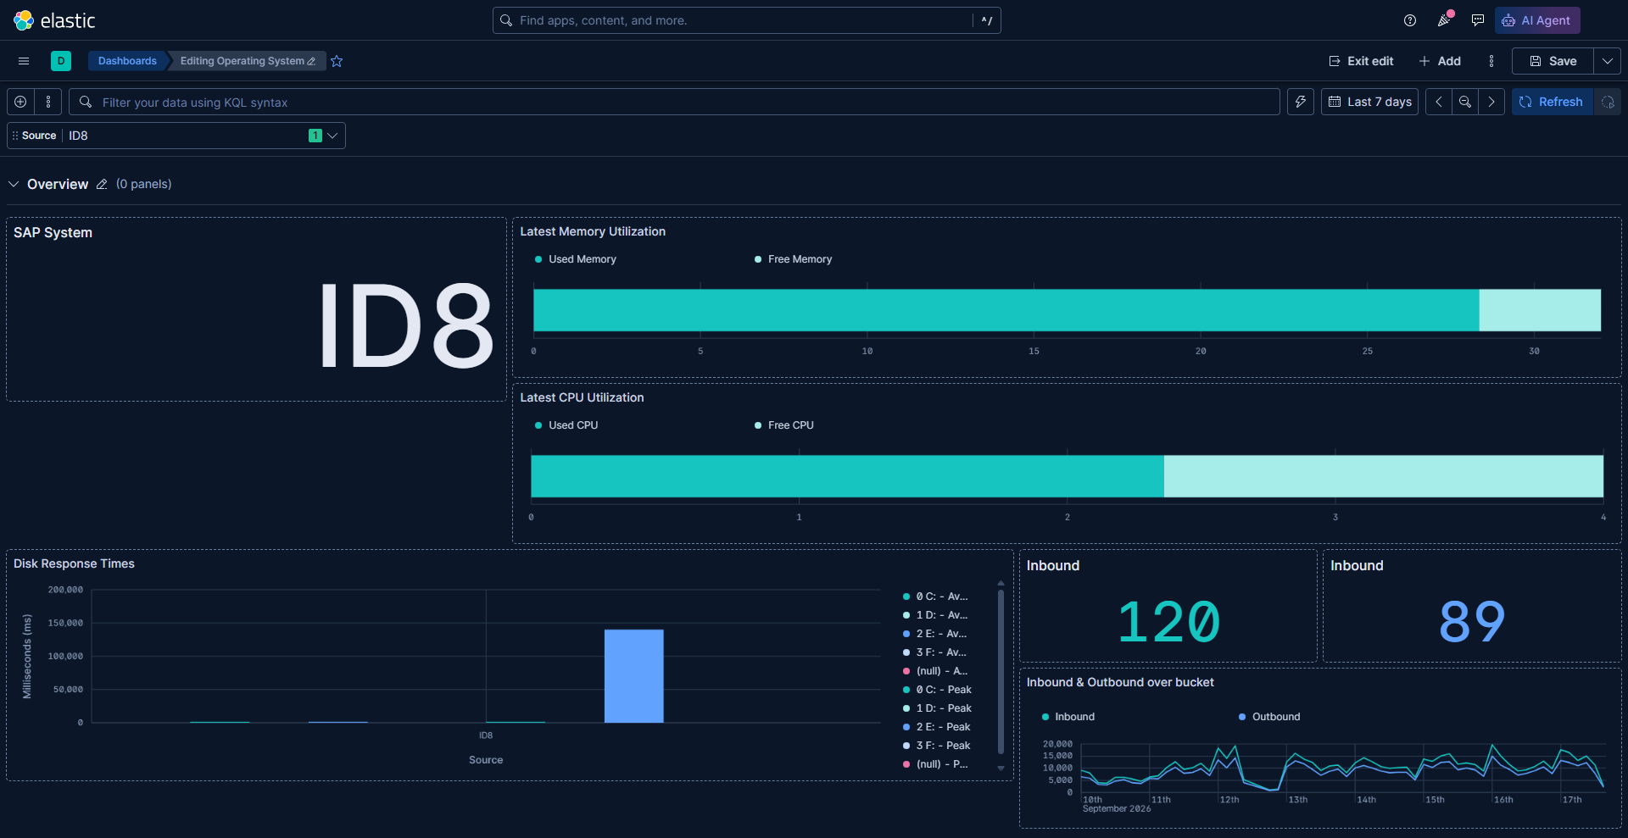Click the add filter plus icon
This screenshot has width=1628, height=838.
(20, 102)
